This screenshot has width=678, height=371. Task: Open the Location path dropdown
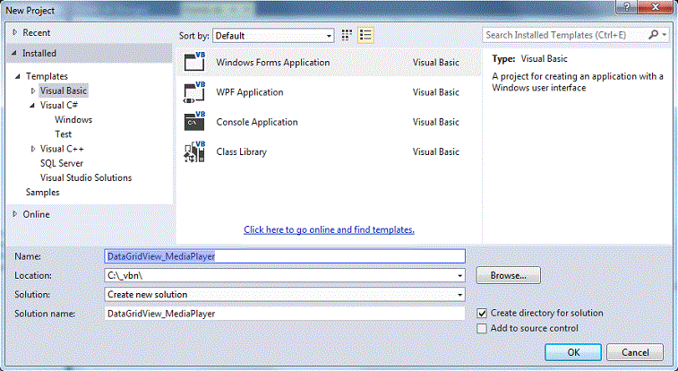459,276
